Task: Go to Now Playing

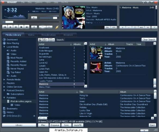Action: click(x=13, y=43)
